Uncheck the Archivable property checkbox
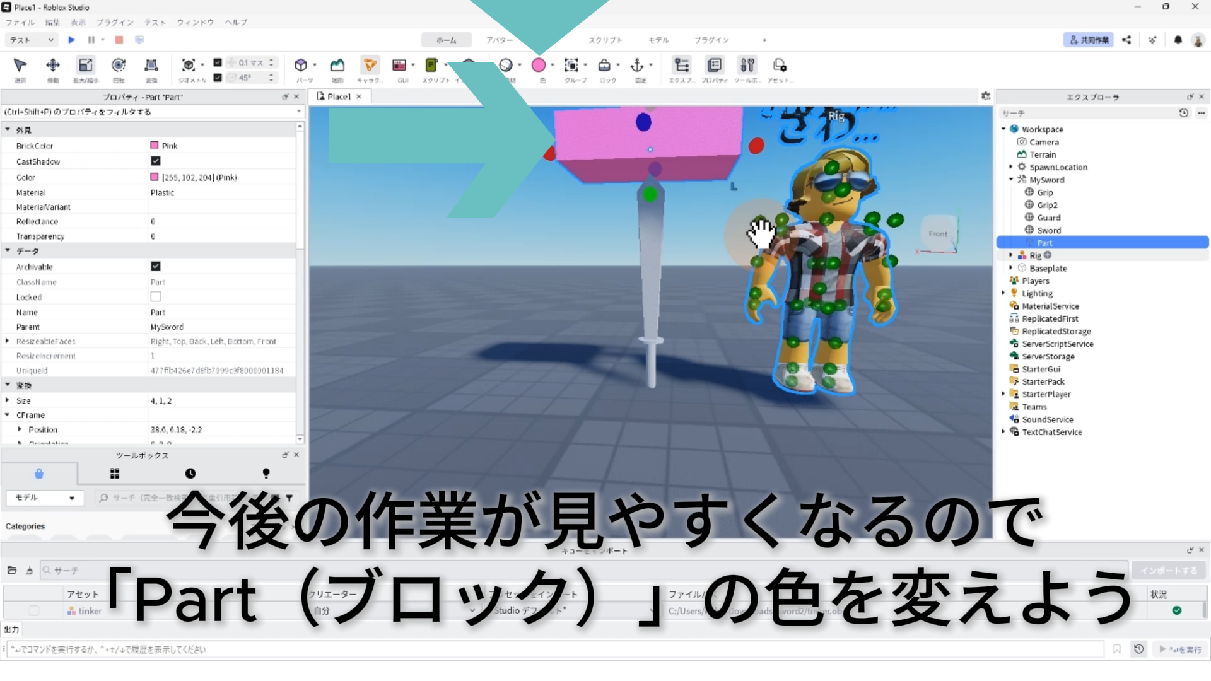Viewport: 1211px width, 681px height. pos(156,267)
